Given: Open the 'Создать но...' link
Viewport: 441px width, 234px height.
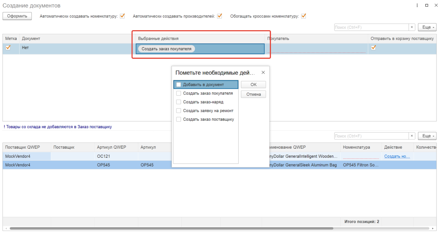Looking at the screenshot, I should (397, 156).
